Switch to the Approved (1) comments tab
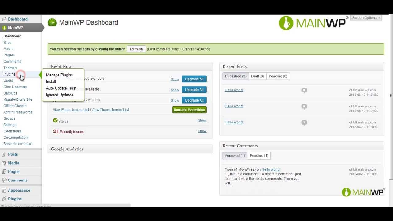 pyautogui.click(x=235, y=156)
